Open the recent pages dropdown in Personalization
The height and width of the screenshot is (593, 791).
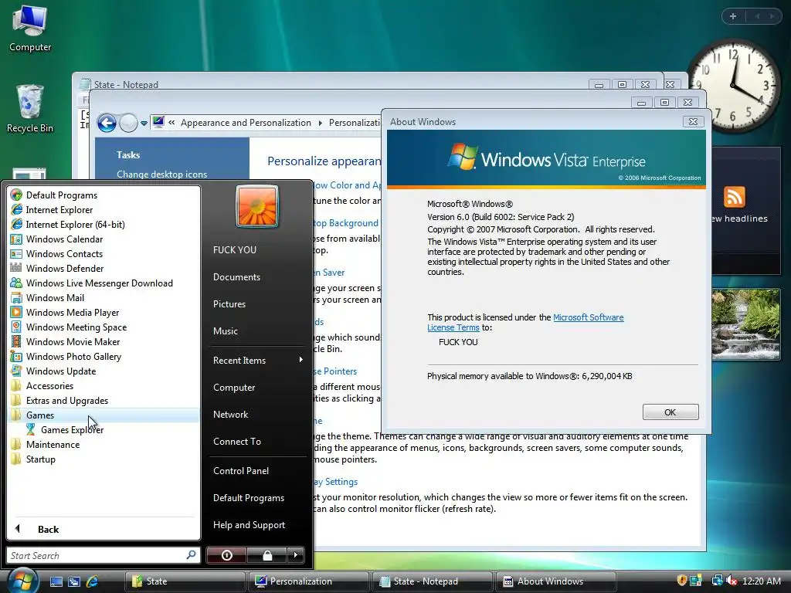144,123
